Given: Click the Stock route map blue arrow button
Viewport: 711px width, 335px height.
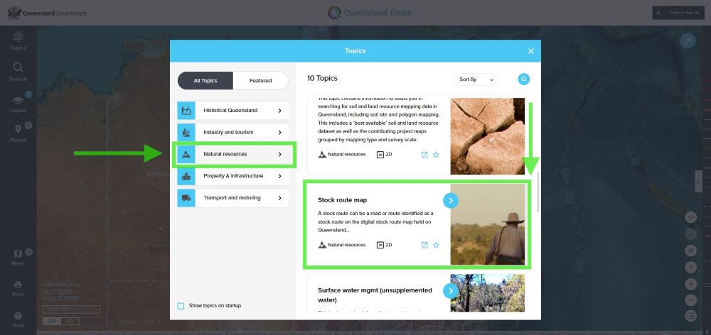Looking at the screenshot, I should click(451, 201).
